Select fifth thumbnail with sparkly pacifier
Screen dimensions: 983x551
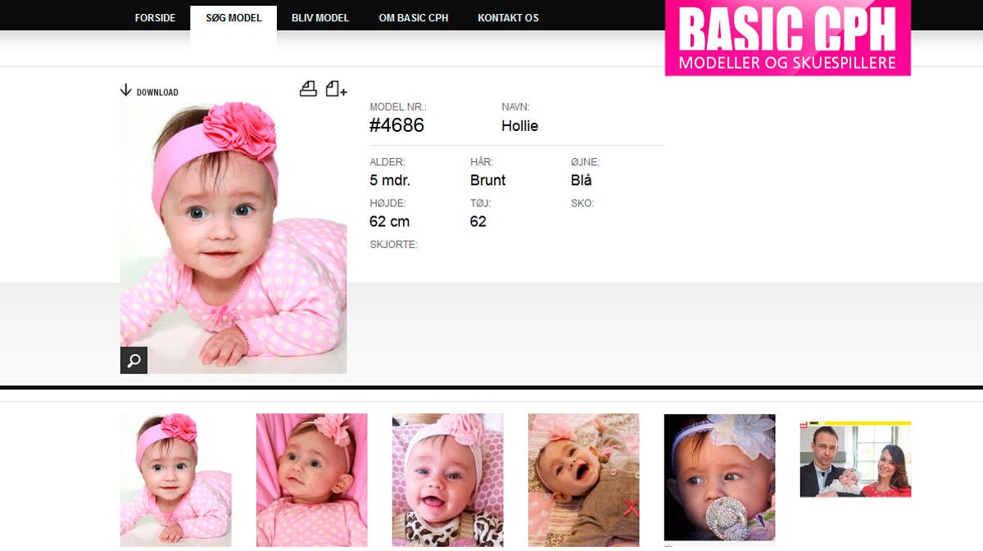point(719,477)
